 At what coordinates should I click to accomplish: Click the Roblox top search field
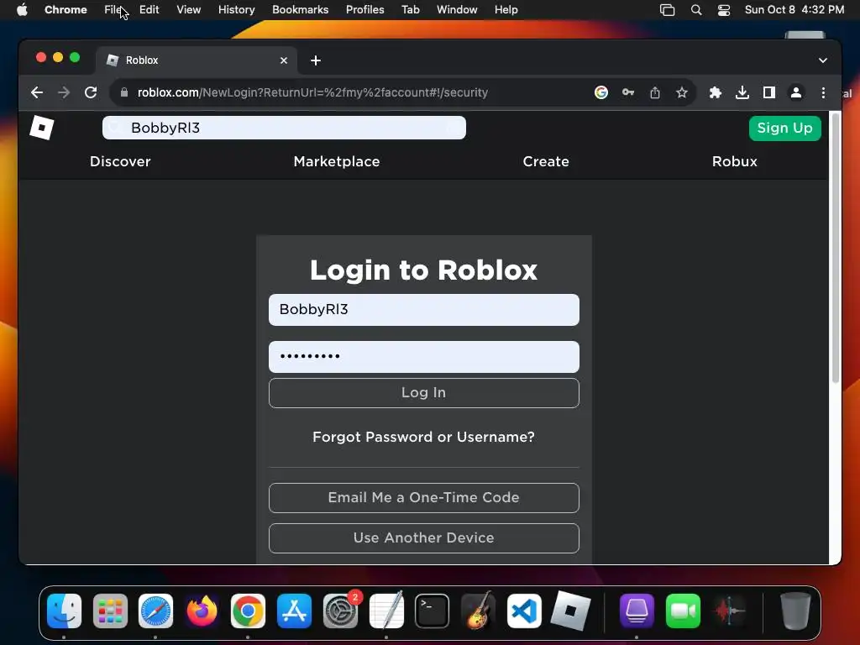coord(284,128)
